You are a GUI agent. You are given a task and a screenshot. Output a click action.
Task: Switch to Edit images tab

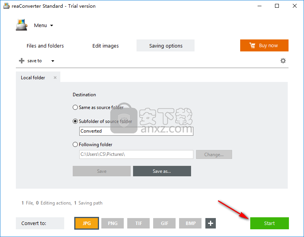106,46
